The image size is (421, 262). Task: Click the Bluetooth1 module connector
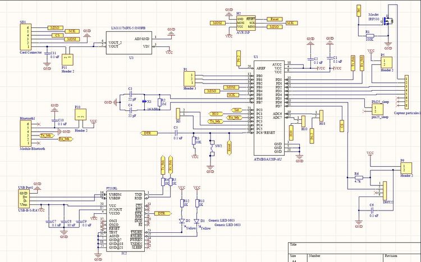25,133
